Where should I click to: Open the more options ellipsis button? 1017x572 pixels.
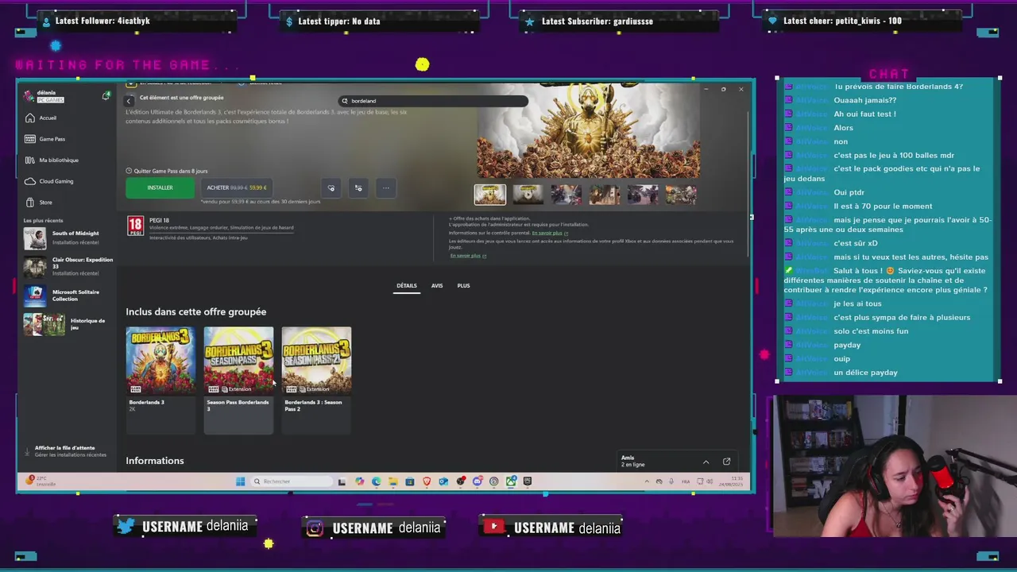pyautogui.click(x=386, y=187)
